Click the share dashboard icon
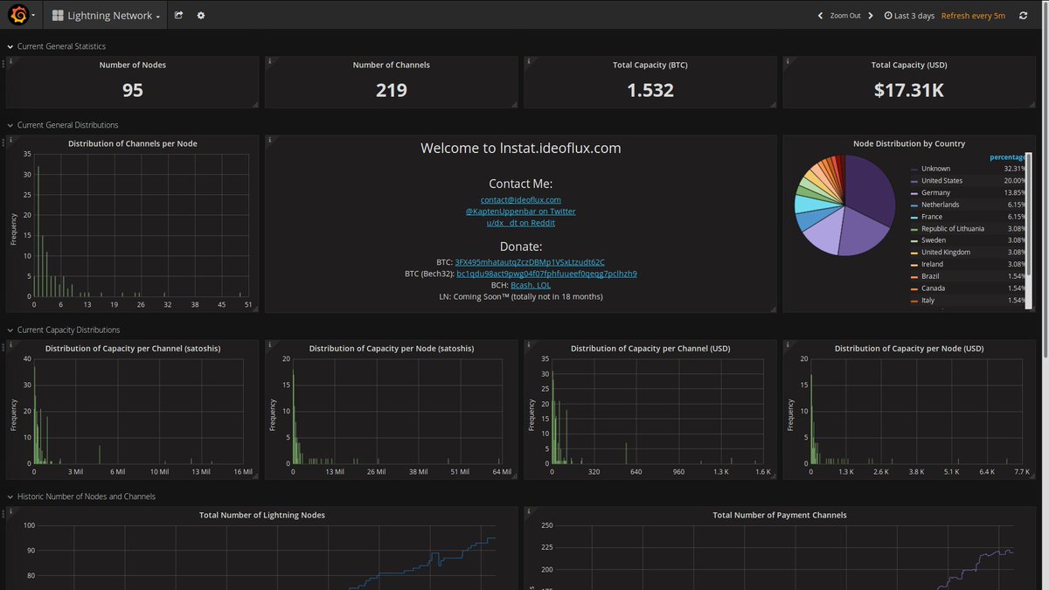The image size is (1049, 590). (x=178, y=15)
